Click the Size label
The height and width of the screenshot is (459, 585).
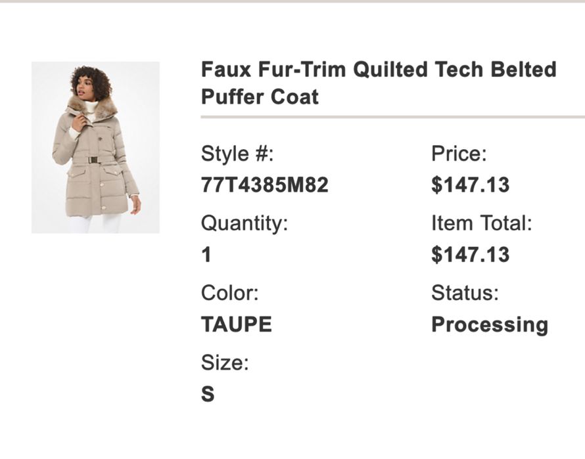(x=225, y=362)
